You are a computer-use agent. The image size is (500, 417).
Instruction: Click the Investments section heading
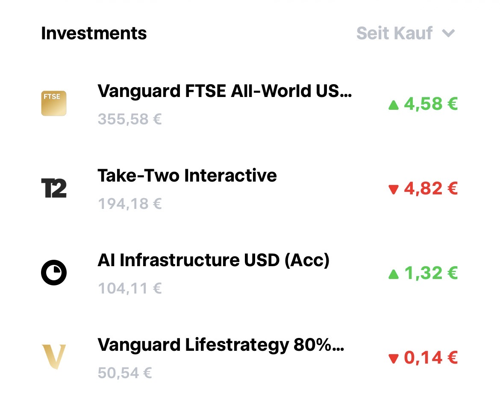[94, 33]
